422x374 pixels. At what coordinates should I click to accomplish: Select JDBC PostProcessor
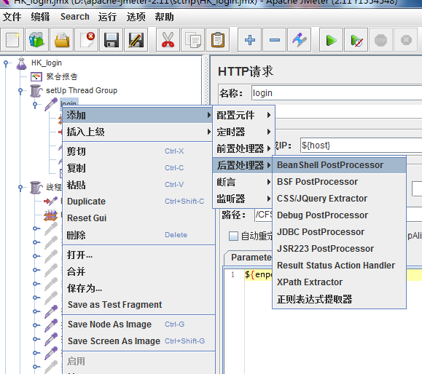click(339, 232)
